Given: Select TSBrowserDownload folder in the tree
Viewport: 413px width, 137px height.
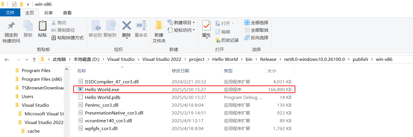Looking at the screenshot, I should pos(43,88).
